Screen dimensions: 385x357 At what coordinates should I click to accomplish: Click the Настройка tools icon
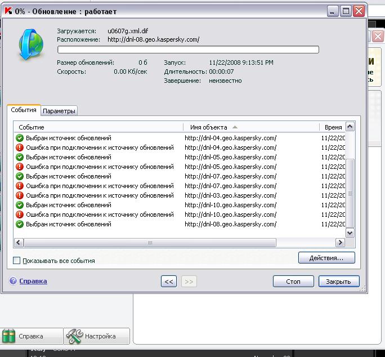click(74, 336)
